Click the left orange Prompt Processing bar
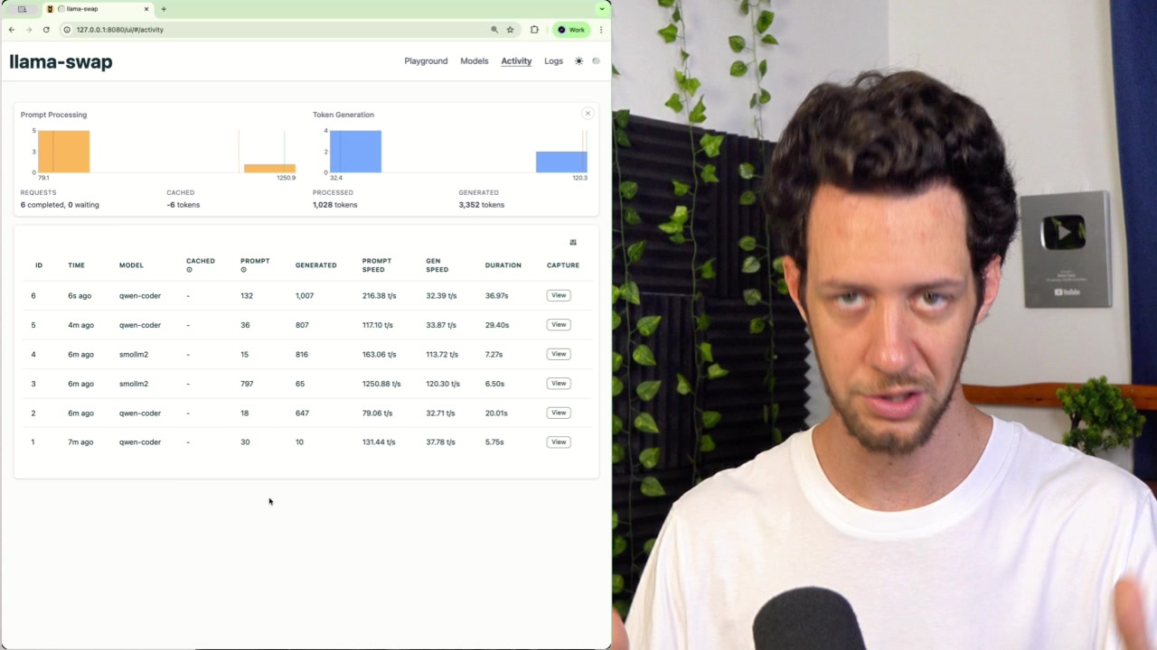The width and height of the screenshot is (1157, 650). 63,152
